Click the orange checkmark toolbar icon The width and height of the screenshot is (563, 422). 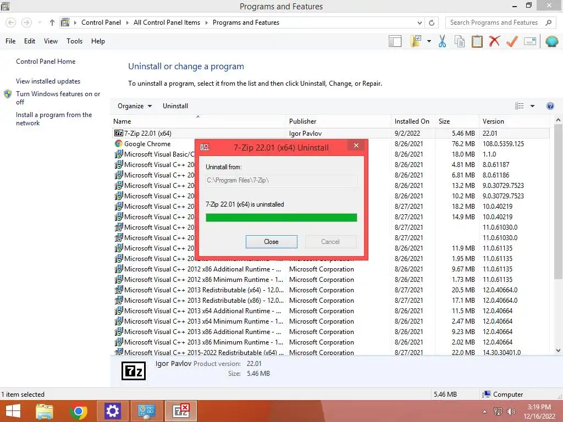coord(512,41)
